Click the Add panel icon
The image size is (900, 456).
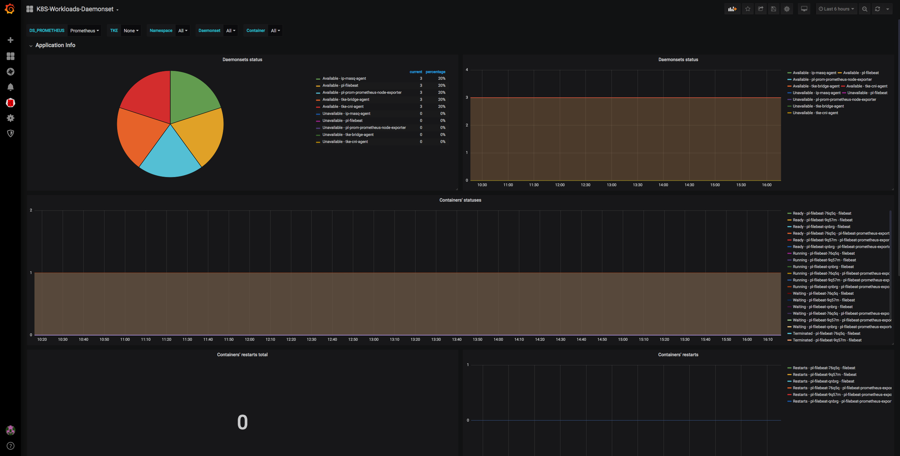(x=732, y=9)
